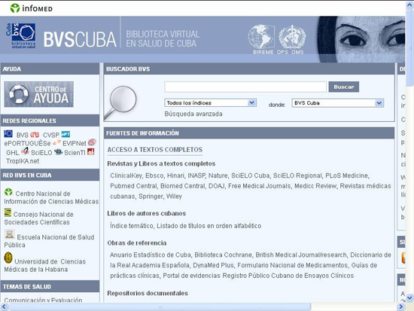Open the SciELO link in Redes Regionales
The width and height of the screenshot is (414, 311).
[x=41, y=153]
